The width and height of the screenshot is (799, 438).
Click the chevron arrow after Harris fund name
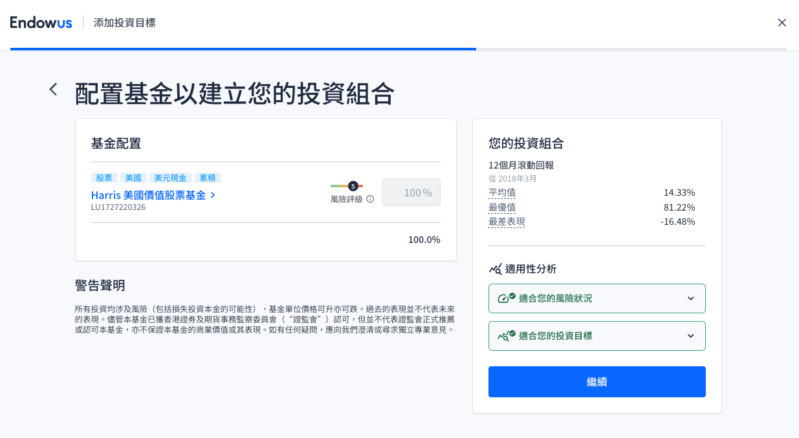point(213,195)
